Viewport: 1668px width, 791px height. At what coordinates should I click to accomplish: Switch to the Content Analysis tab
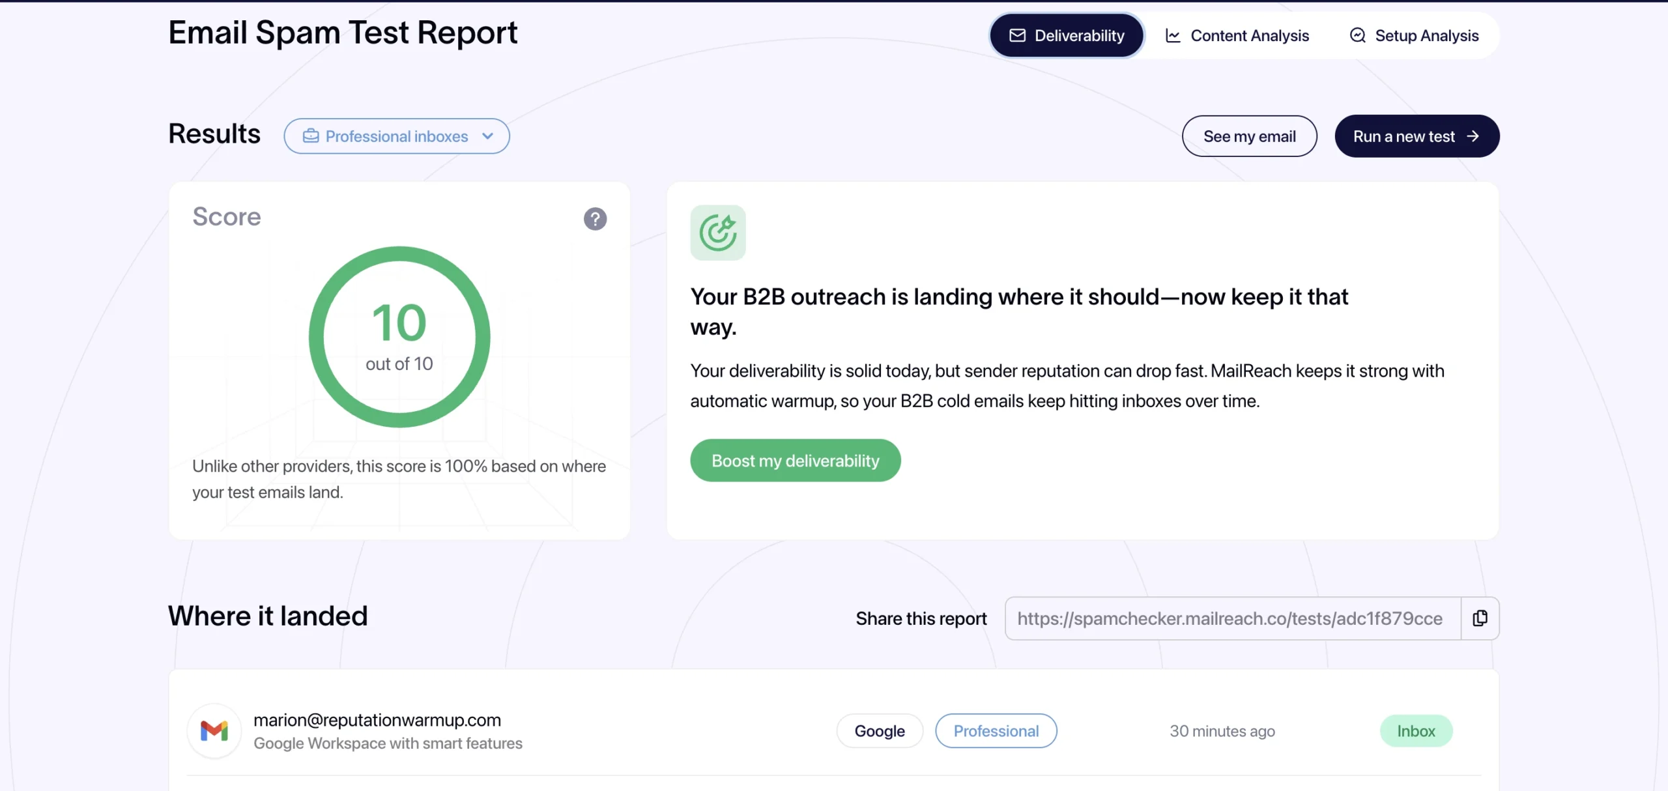point(1237,35)
